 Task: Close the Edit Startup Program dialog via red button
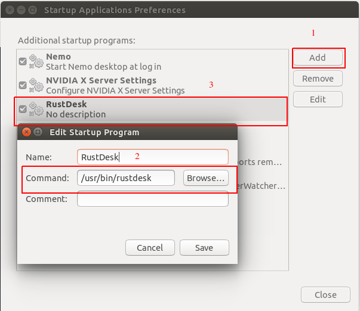[x=26, y=132]
